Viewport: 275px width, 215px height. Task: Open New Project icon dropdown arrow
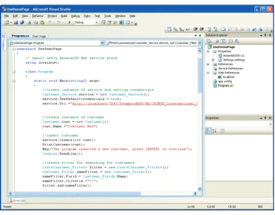coord(11,23)
